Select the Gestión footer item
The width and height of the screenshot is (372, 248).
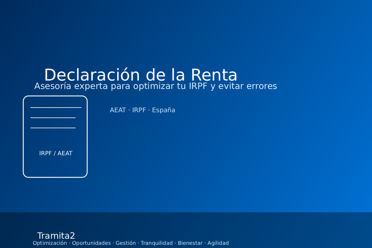126,243
